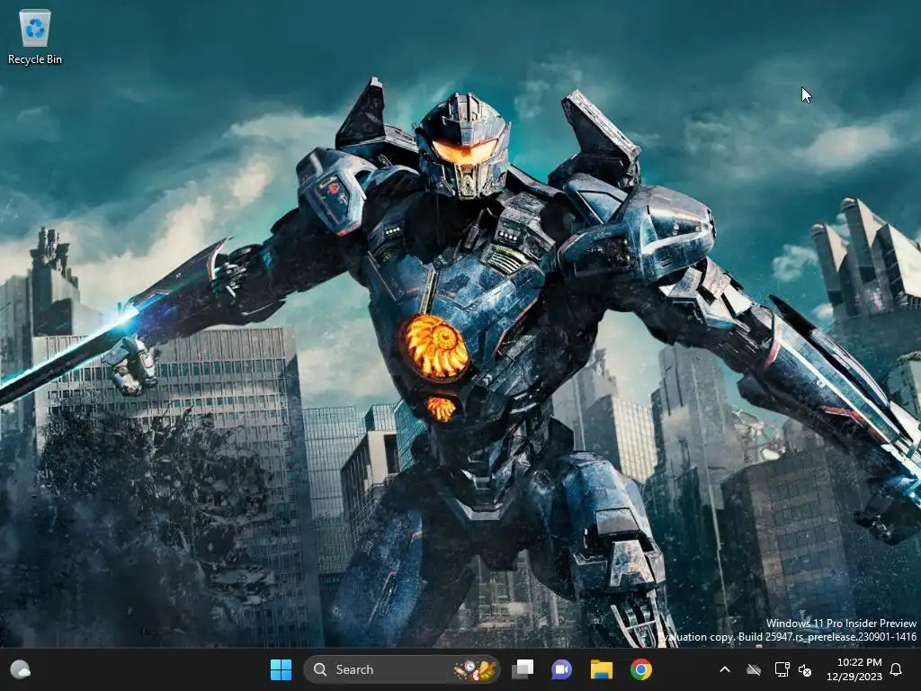The height and width of the screenshot is (691, 921).
Task: Launch the Chat video app
Action: pos(561,669)
